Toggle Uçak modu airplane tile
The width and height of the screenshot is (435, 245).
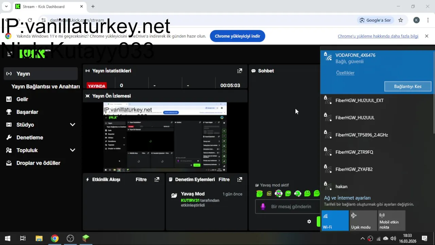pyautogui.click(x=363, y=220)
